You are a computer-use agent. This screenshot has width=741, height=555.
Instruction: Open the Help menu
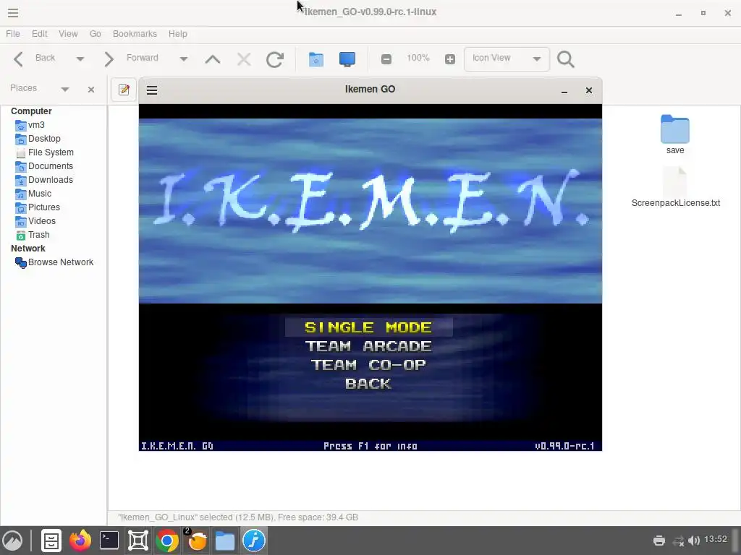click(x=178, y=34)
